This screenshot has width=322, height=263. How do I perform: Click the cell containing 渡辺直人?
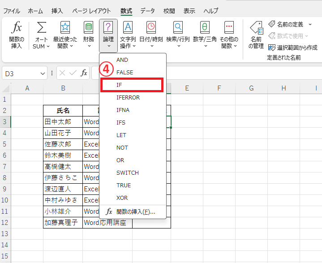click(63, 189)
